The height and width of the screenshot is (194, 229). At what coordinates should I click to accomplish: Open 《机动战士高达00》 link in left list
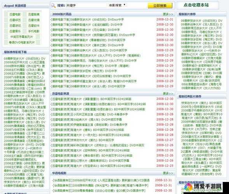(x=24, y=152)
